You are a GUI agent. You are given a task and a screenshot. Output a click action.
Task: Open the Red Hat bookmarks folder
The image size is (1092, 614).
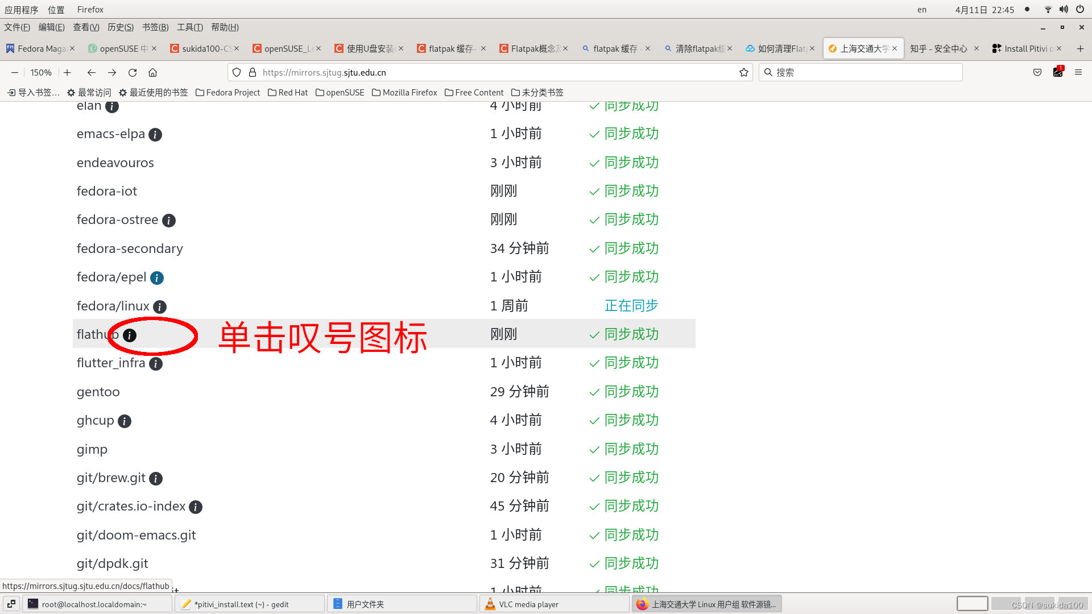288,93
